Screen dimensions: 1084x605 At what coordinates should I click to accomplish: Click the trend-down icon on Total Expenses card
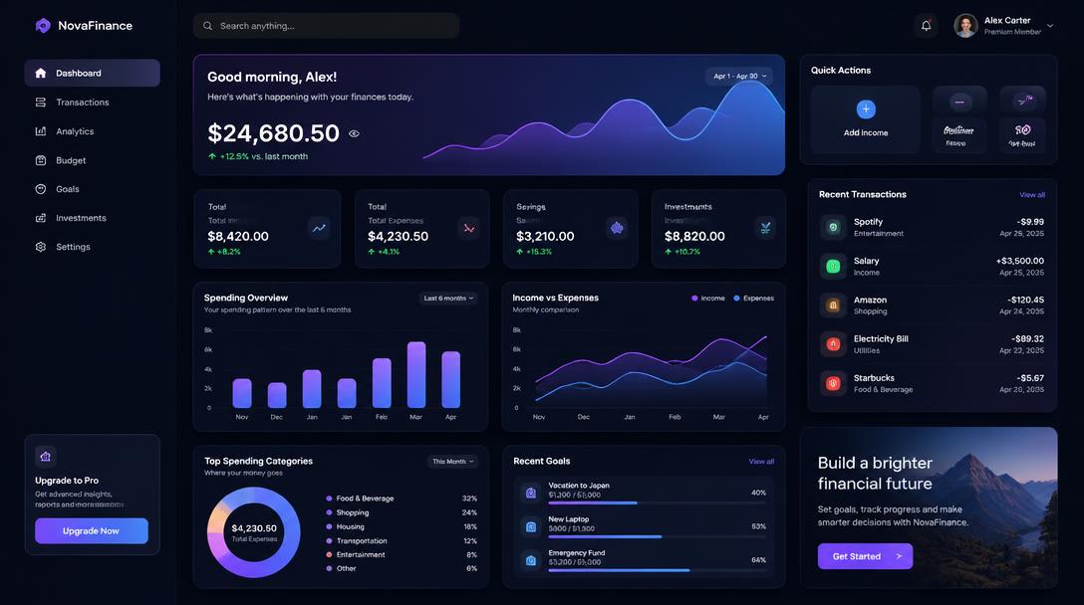tap(469, 228)
